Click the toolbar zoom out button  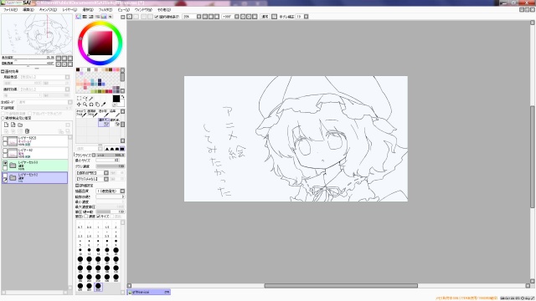[x=205, y=17]
